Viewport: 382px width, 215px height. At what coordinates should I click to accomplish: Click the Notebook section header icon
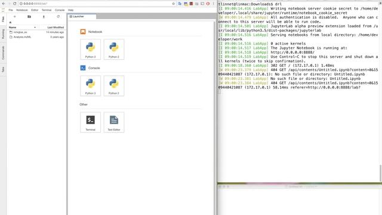(x=83, y=32)
